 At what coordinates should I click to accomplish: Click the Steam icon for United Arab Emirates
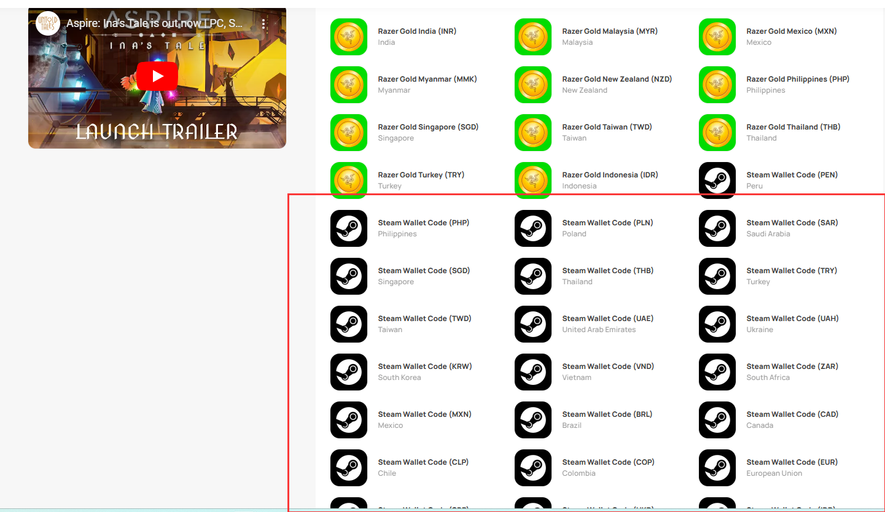point(533,324)
